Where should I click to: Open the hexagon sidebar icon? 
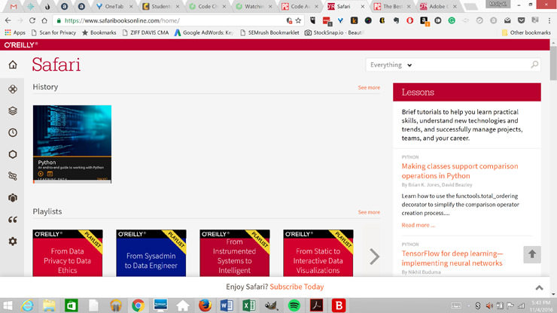pos(13,154)
